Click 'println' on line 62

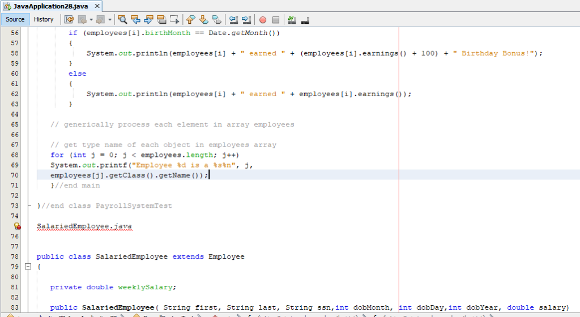(152, 94)
